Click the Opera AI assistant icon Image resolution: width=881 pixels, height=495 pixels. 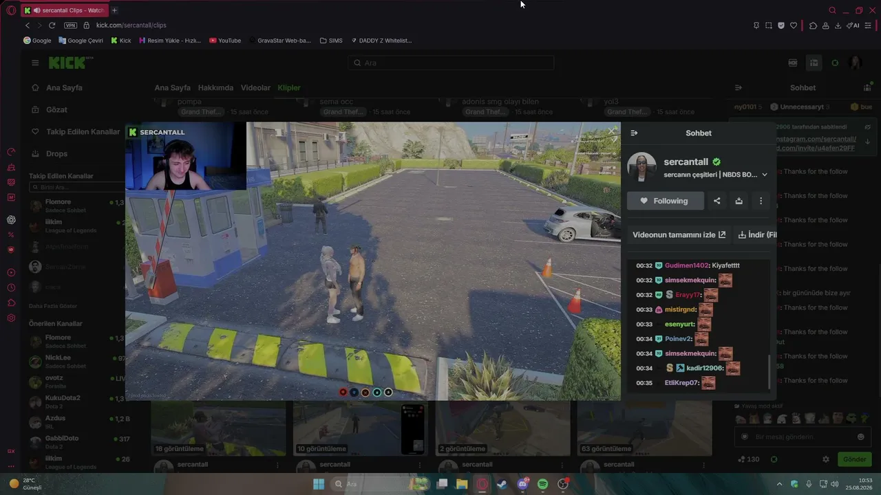point(853,25)
